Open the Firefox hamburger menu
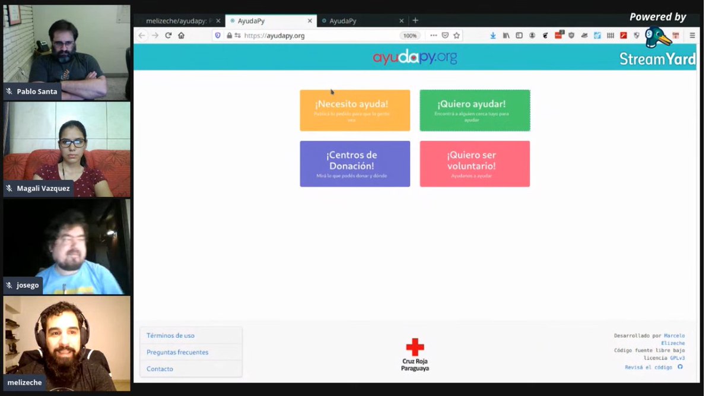 pyautogui.click(x=692, y=36)
